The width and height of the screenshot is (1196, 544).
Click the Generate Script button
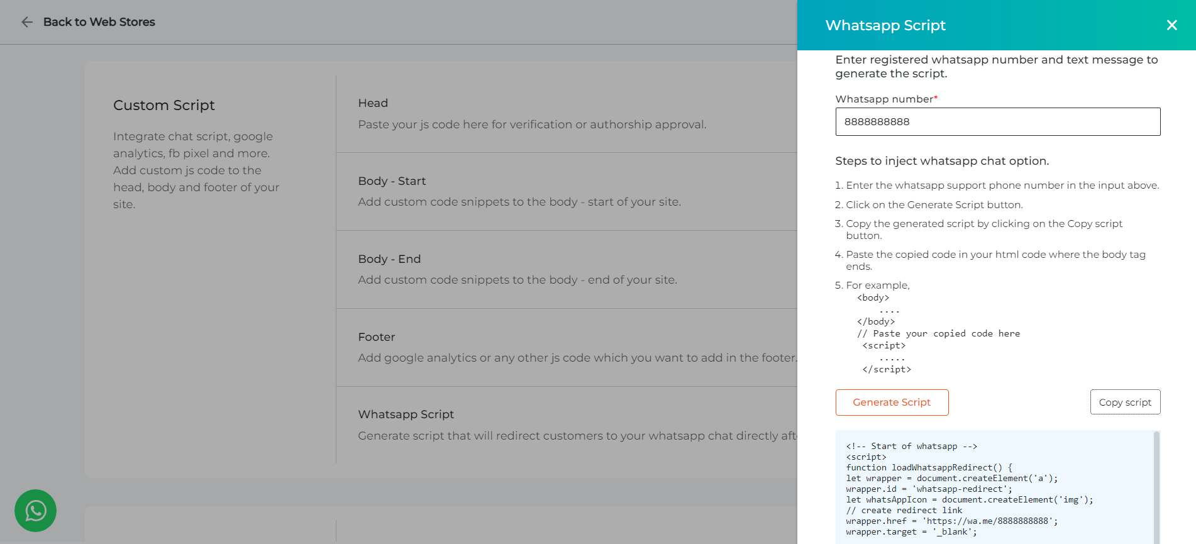892,402
